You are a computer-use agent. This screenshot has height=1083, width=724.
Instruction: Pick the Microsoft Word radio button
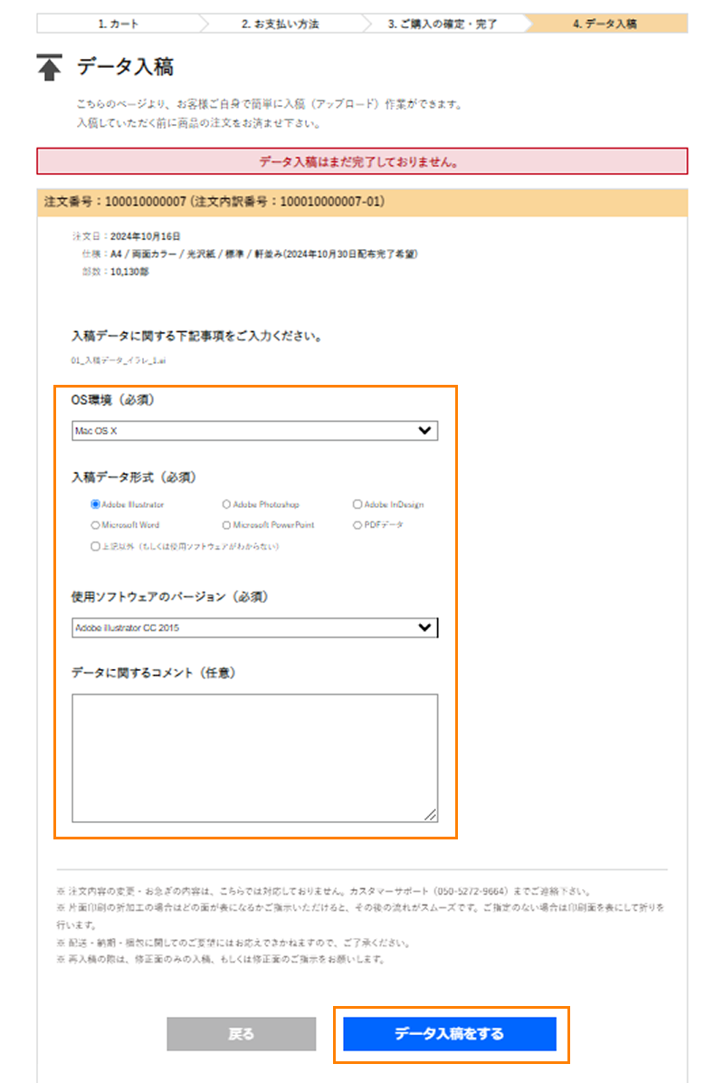pos(95,525)
